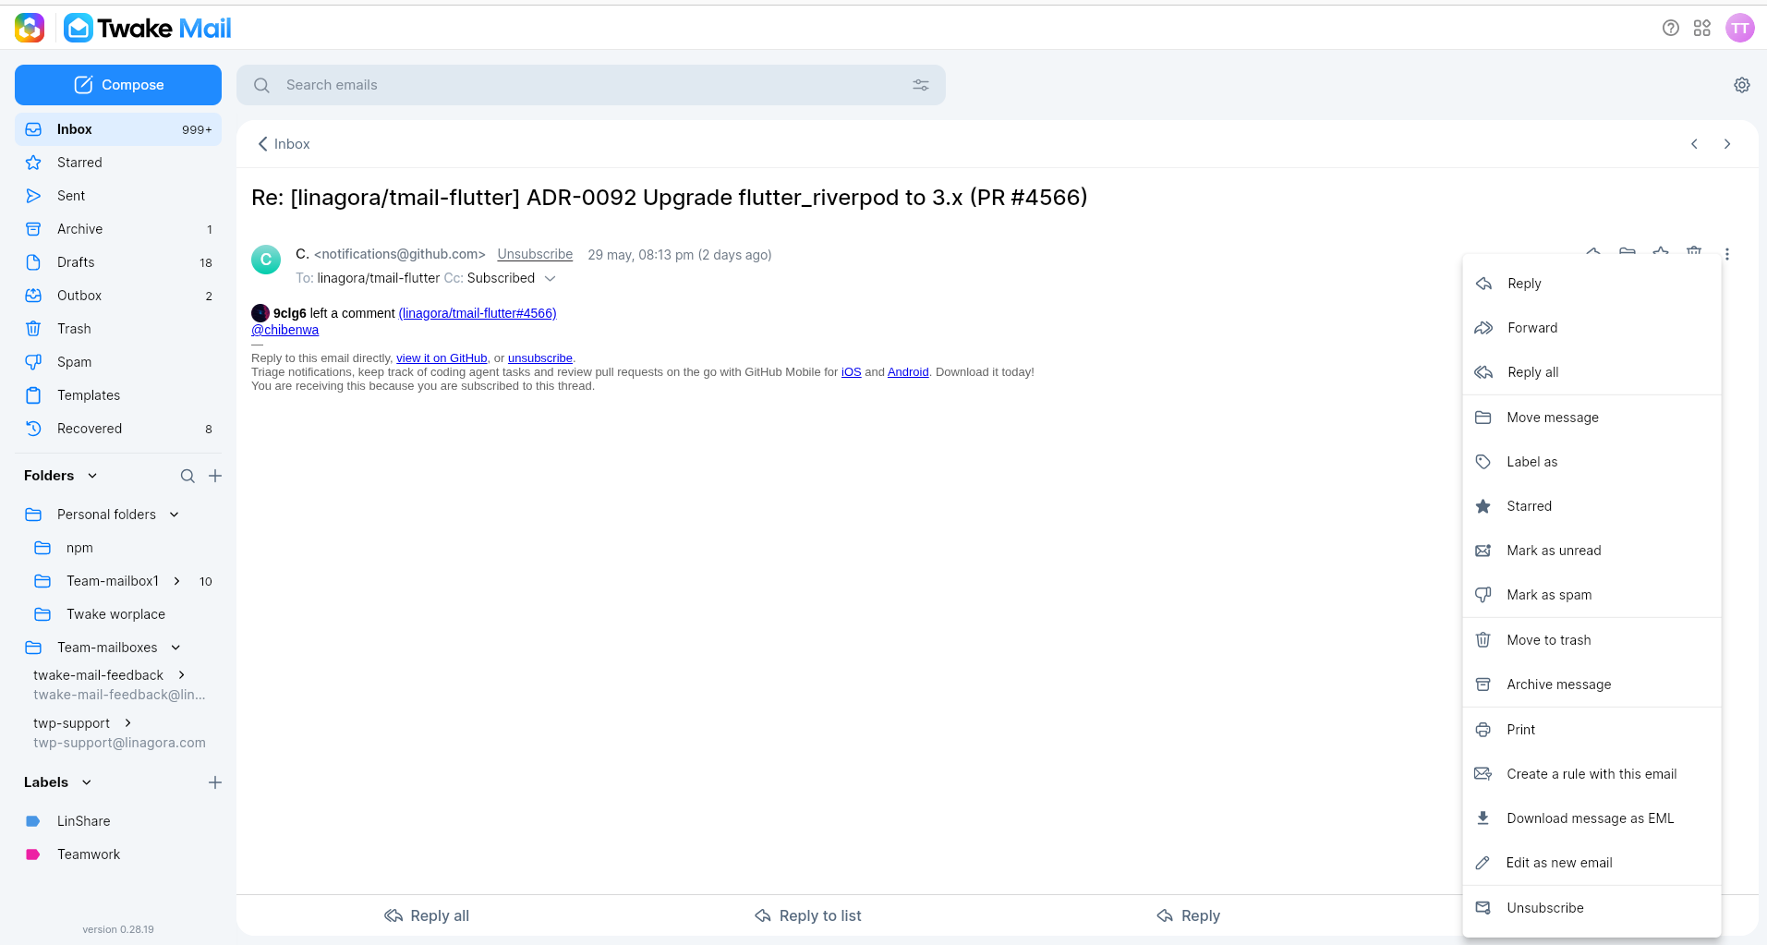This screenshot has width=1767, height=945.
Task: Open the Recovered folder
Action: click(118, 429)
